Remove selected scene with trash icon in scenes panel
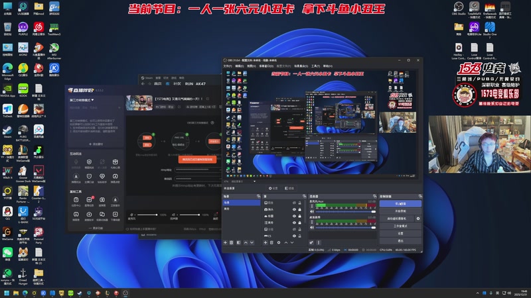 (232, 242)
